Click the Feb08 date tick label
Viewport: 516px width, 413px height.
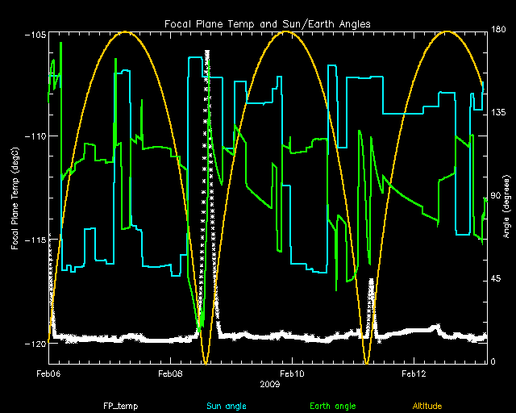pos(170,374)
